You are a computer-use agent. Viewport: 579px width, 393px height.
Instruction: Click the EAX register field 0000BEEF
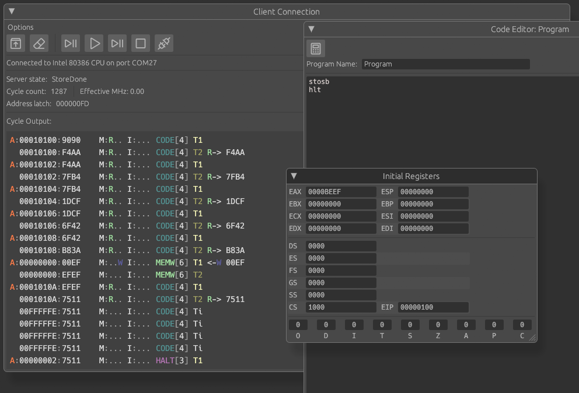coord(341,192)
